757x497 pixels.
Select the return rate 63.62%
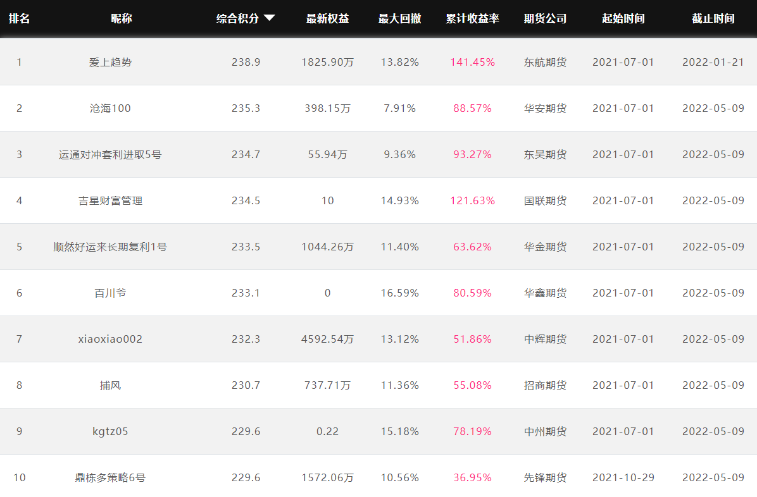coord(472,247)
